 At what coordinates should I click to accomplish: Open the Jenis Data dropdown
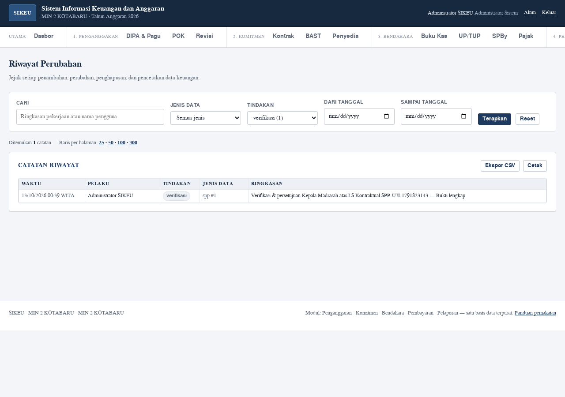coord(206,118)
